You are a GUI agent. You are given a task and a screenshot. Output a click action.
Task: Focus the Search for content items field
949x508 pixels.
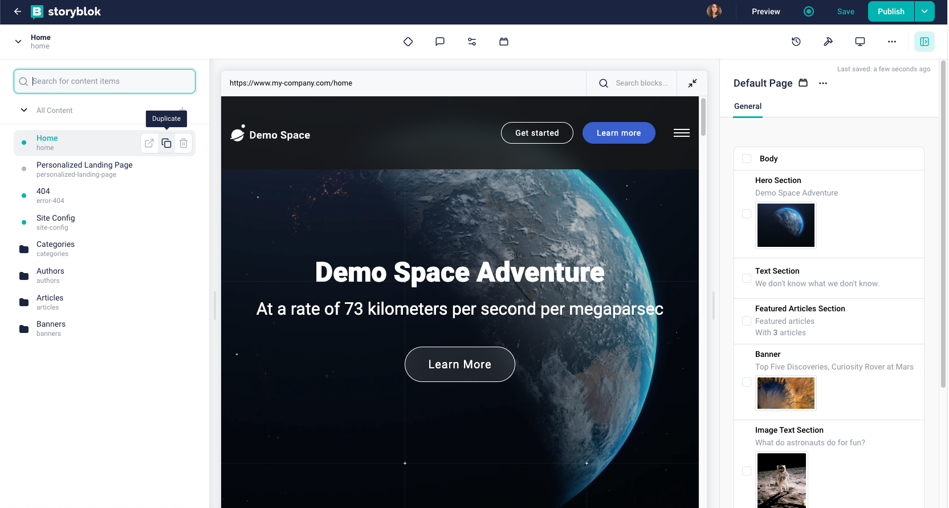[x=104, y=81]
